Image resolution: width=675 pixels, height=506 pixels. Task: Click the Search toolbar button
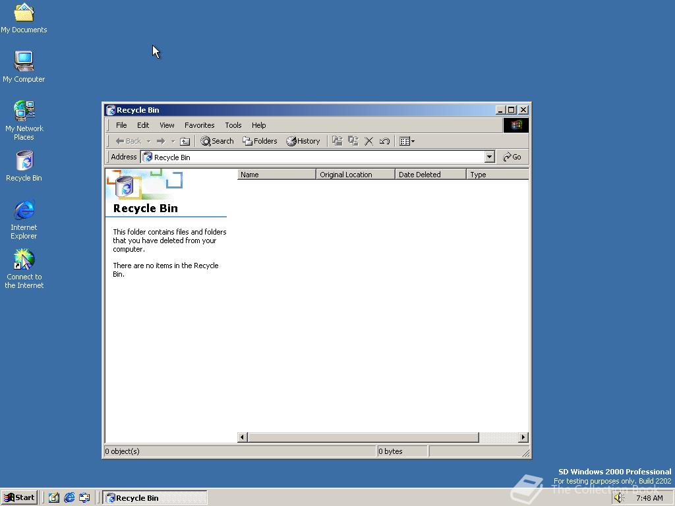(217, 141)
